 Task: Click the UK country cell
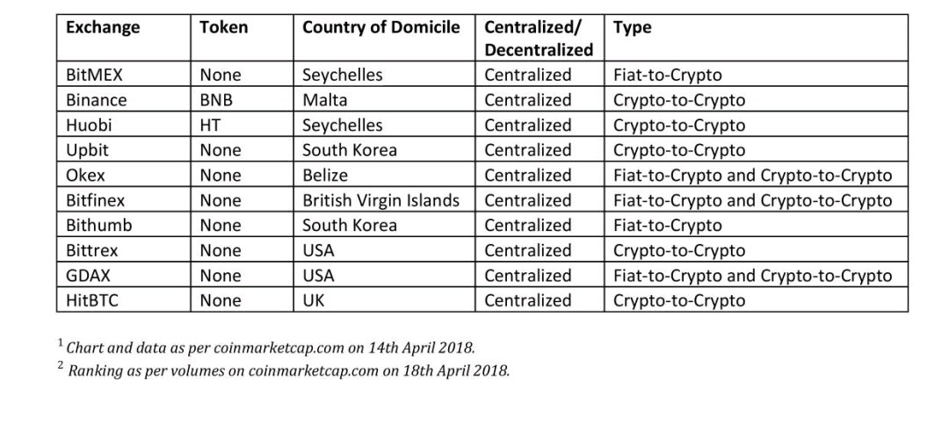(314, 300)
